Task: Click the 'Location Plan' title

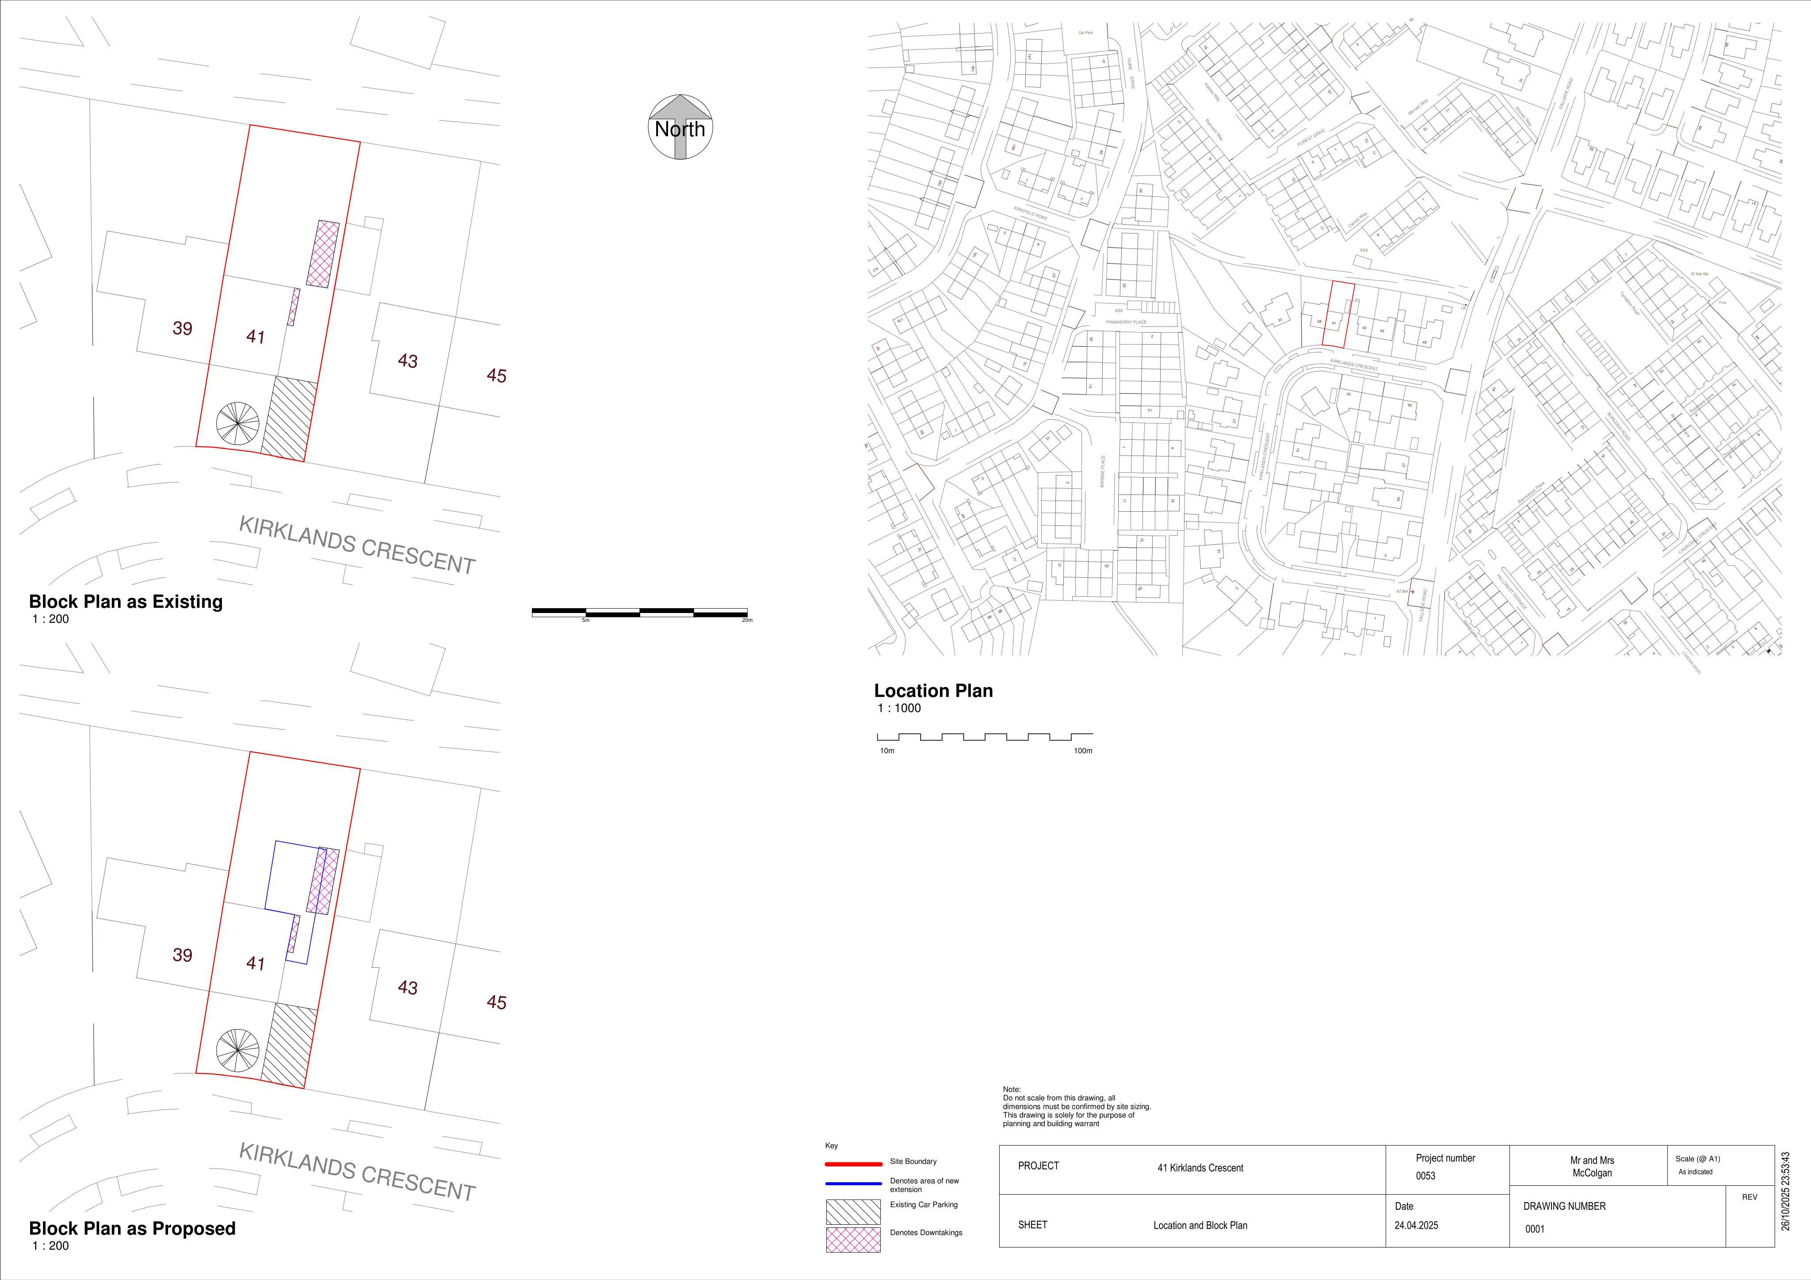Action: [933, 690]
